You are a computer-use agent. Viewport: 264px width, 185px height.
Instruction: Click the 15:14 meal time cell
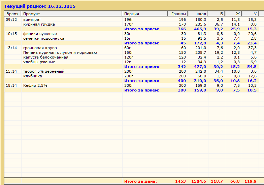coord(11,71)
